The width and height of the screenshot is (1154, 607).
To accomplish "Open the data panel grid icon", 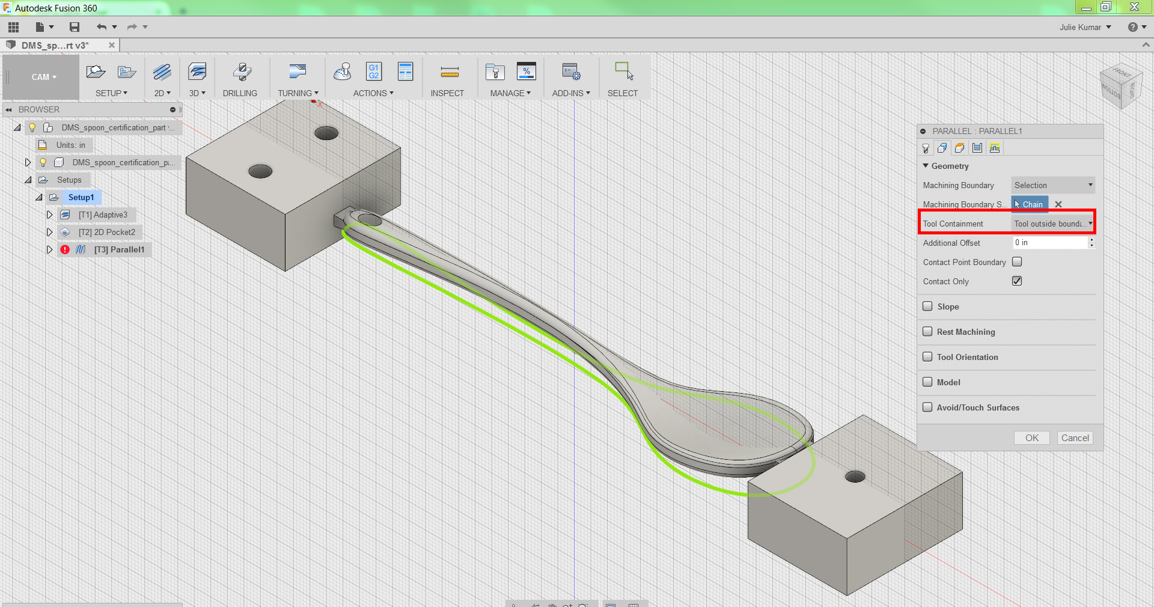I will (x=13, y=27).
